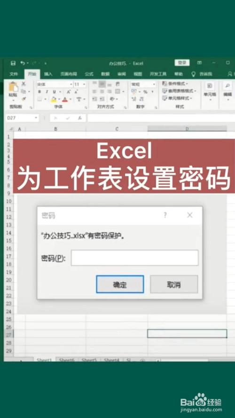Open the font name 宋体 dropdown
The height and width of the screenshot is (418, 235).
click(71, 85)
